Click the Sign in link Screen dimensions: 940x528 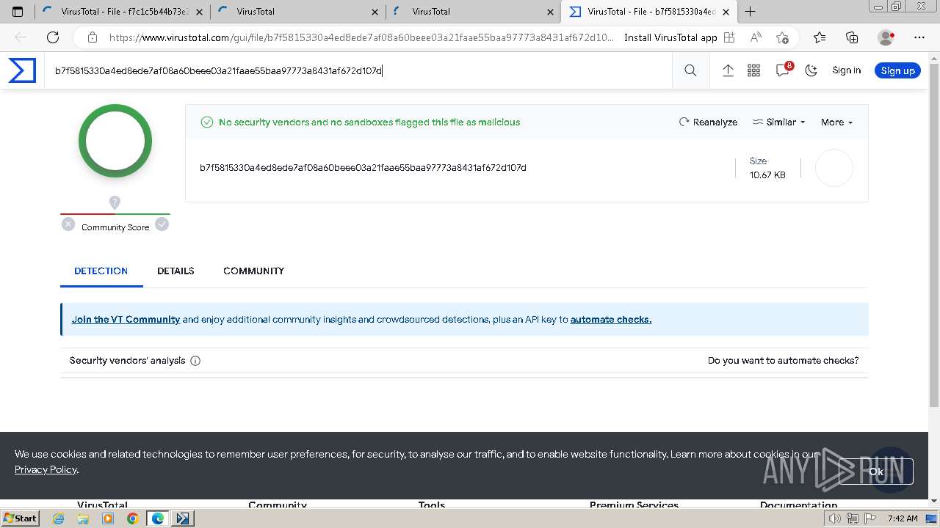847,70
